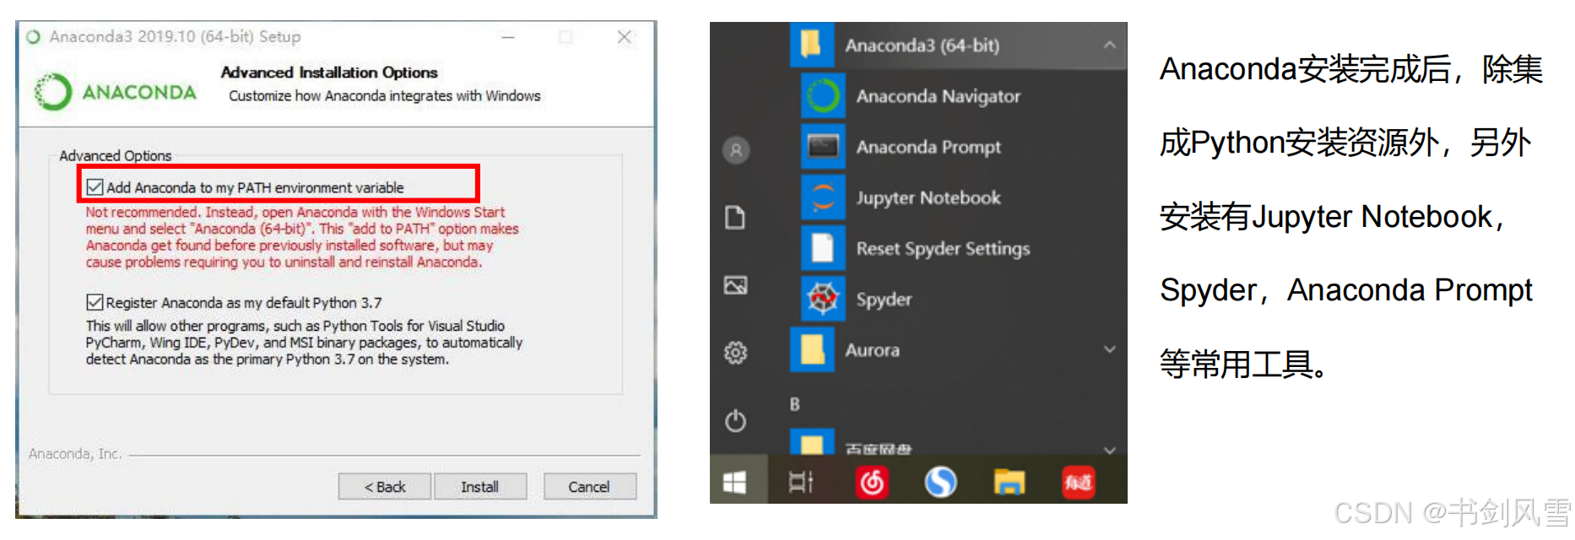Open Pictures icon in Start sidebar
Image resolution: width=1575 pixels, height=540 pixels.
(736, 285)
